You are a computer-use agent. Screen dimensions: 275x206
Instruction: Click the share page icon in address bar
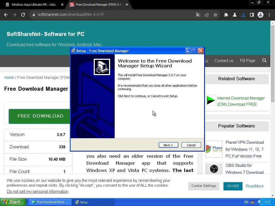(207, 15)
